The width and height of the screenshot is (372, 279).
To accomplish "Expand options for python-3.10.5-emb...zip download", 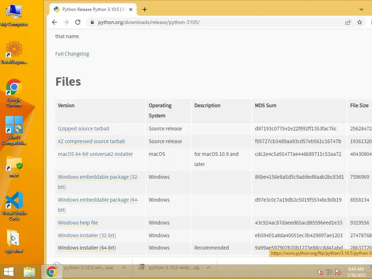I will pos(208,268).
